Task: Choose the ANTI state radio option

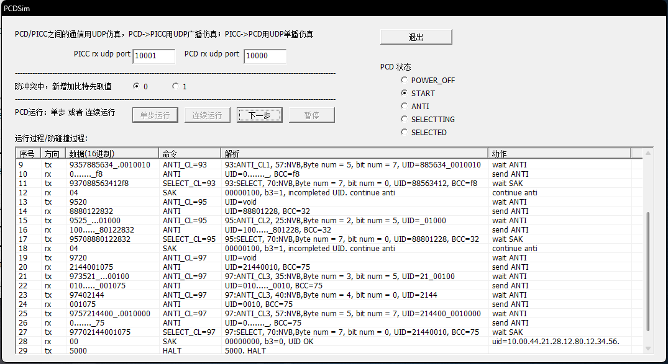Action: pos(405,106)
